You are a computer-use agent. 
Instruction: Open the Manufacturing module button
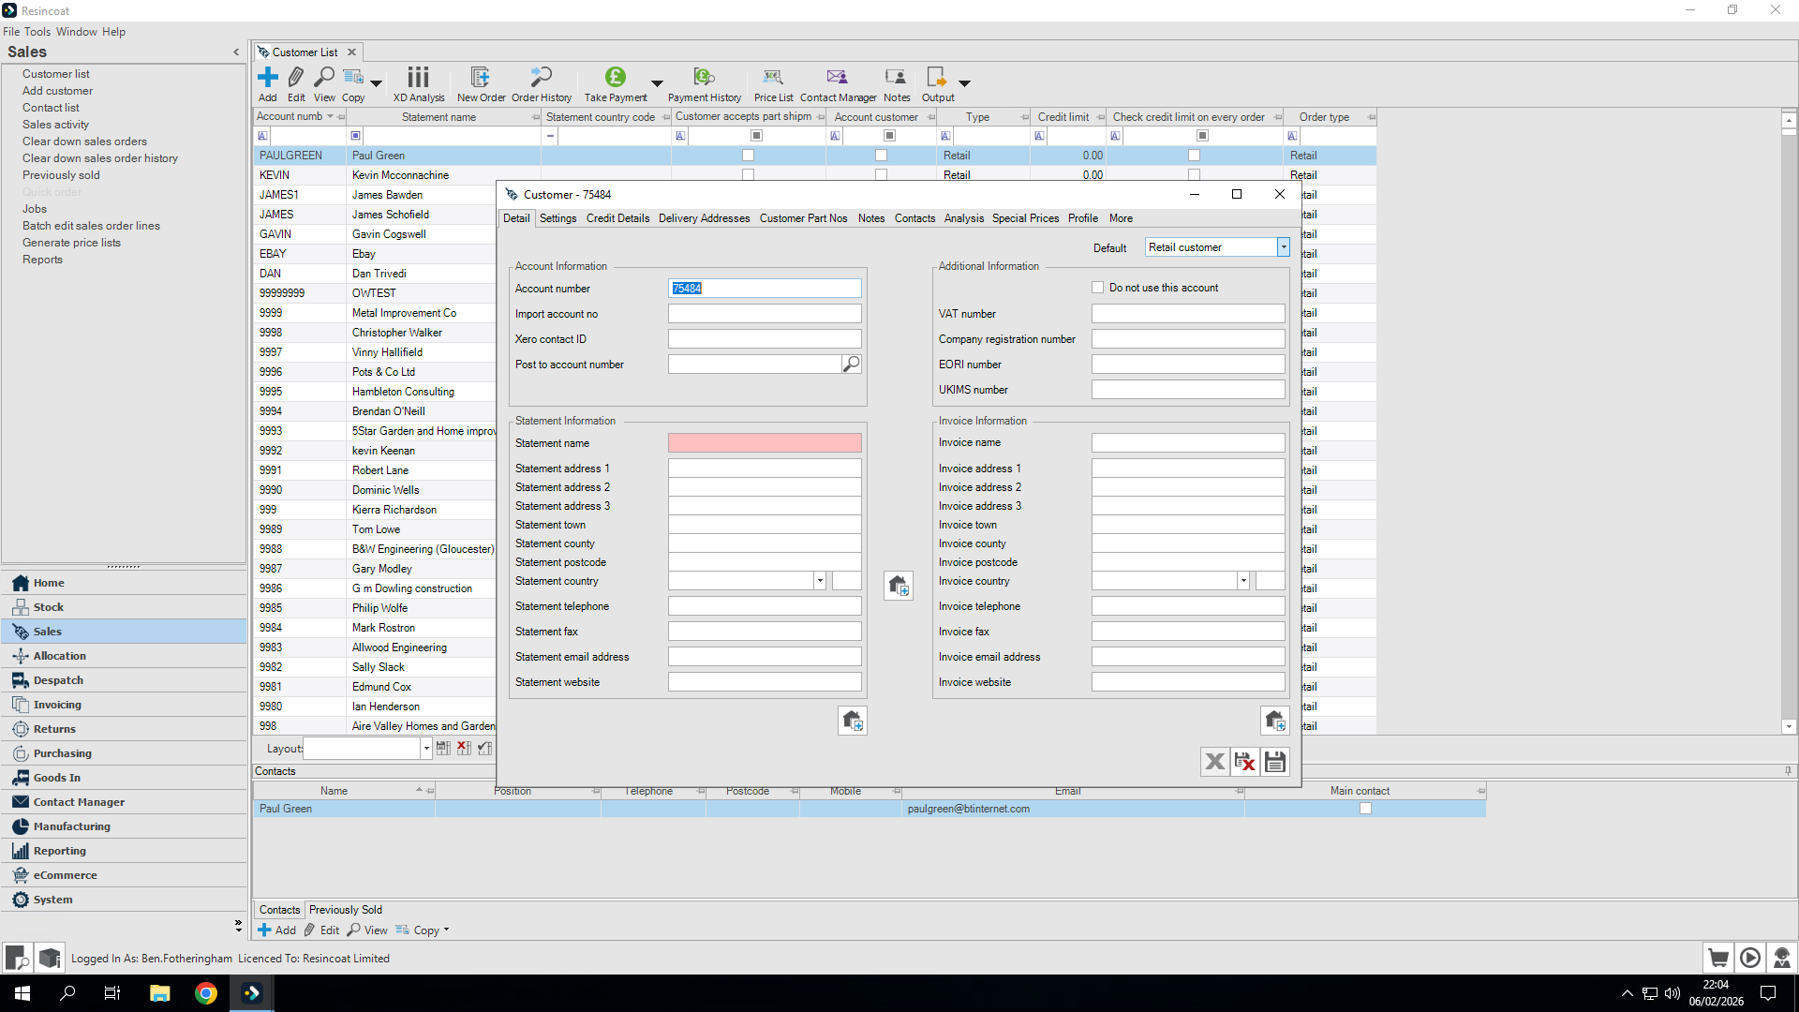coord(71,826)
